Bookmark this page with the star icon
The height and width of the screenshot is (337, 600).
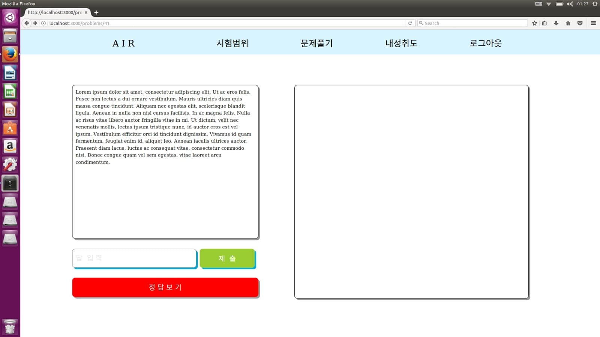click(x=535, y=23)
